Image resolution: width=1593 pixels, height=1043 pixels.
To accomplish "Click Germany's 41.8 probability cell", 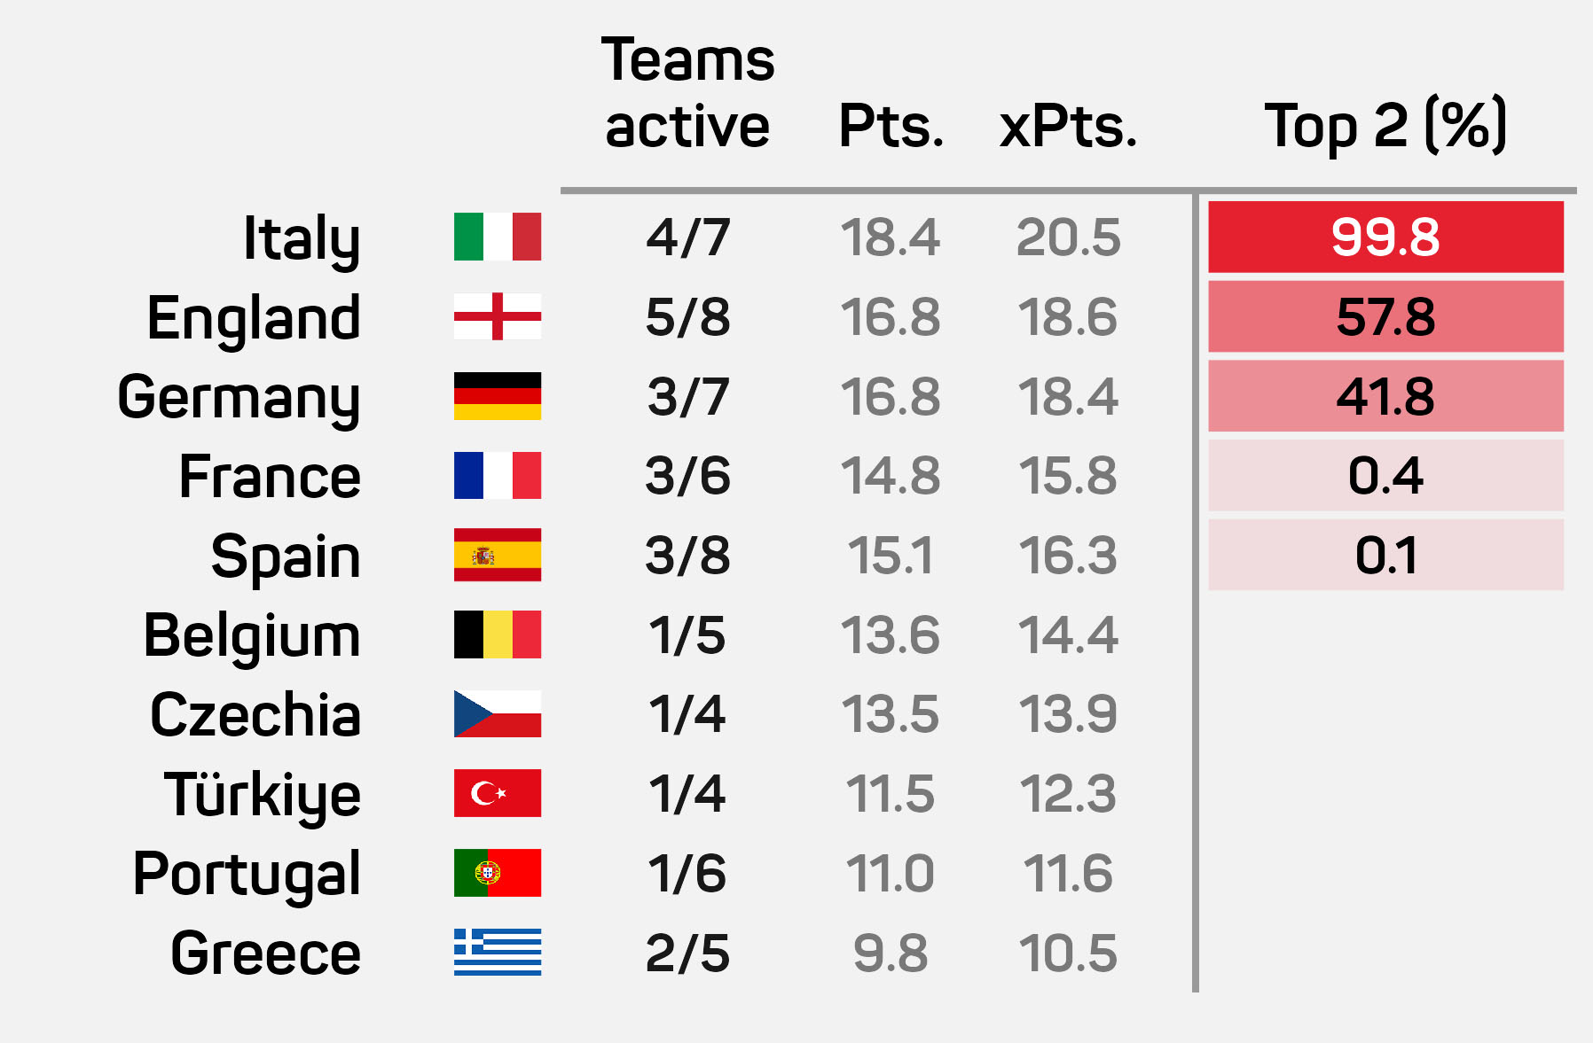I will coord(1385,396).
